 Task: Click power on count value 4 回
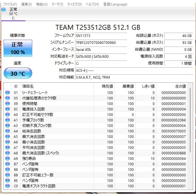[x=178, y=57]
